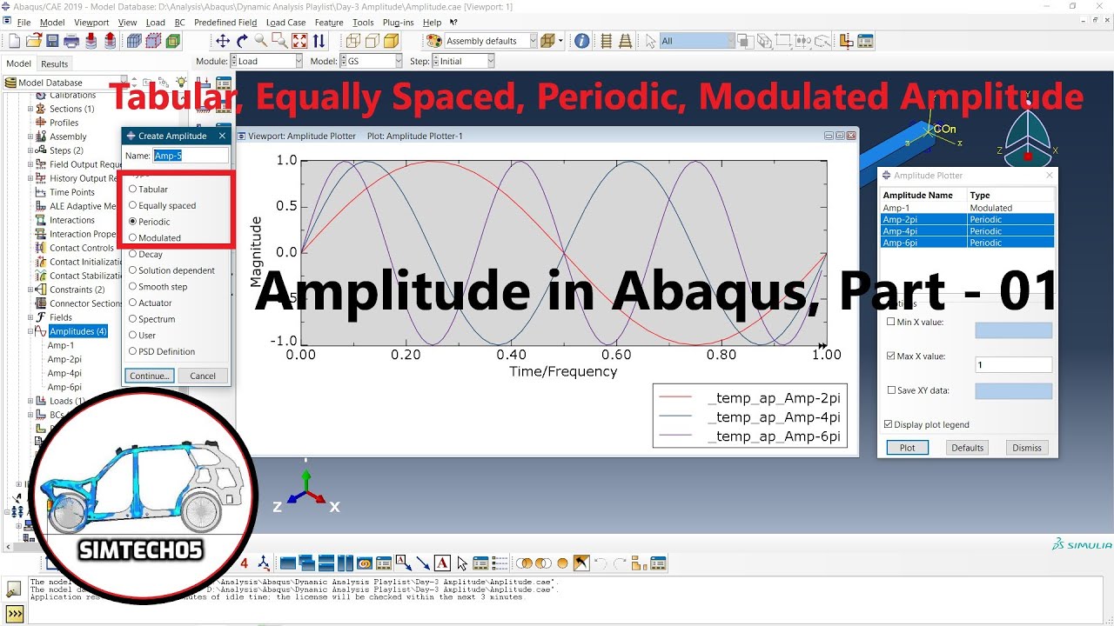Select Amp-1 Modulated row in Amplitude Plotter
Image resolution: width=1114 pixels, height=626 pixels.
(968, 208)
